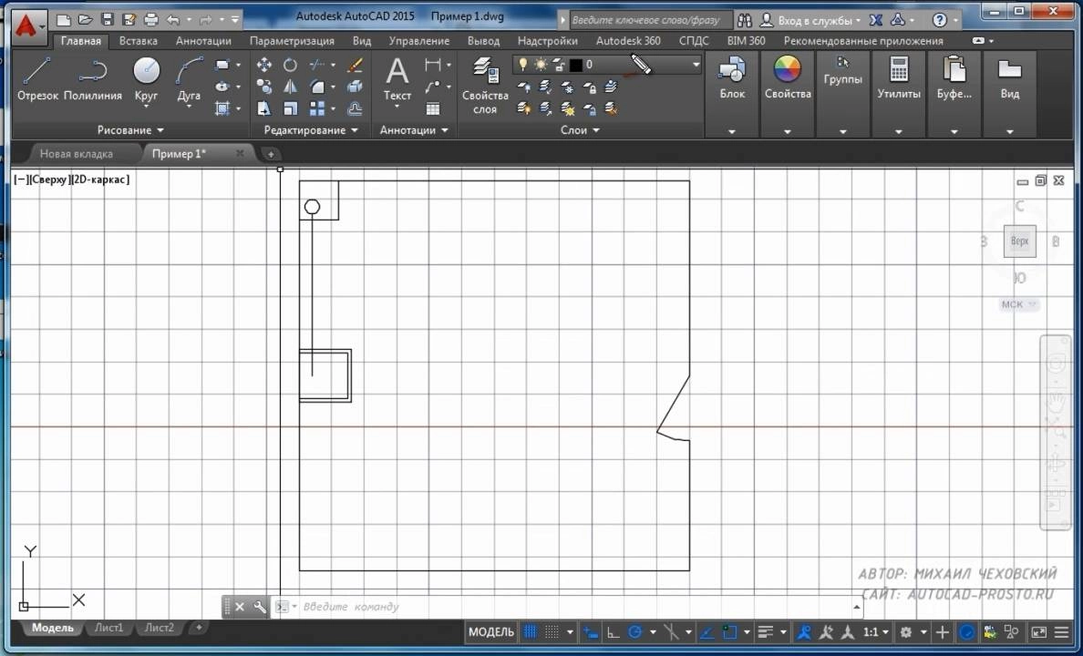This screenshot has height=656, width=1083.
Task: Select the Круг circle tool
Action: click(147, 79)
